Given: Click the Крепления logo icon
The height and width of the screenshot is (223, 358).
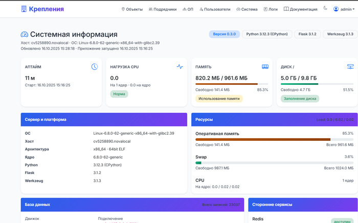Looking at the screenshot, I should tap(24, 9).
